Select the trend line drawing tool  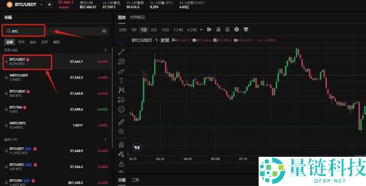click(122, 52)
